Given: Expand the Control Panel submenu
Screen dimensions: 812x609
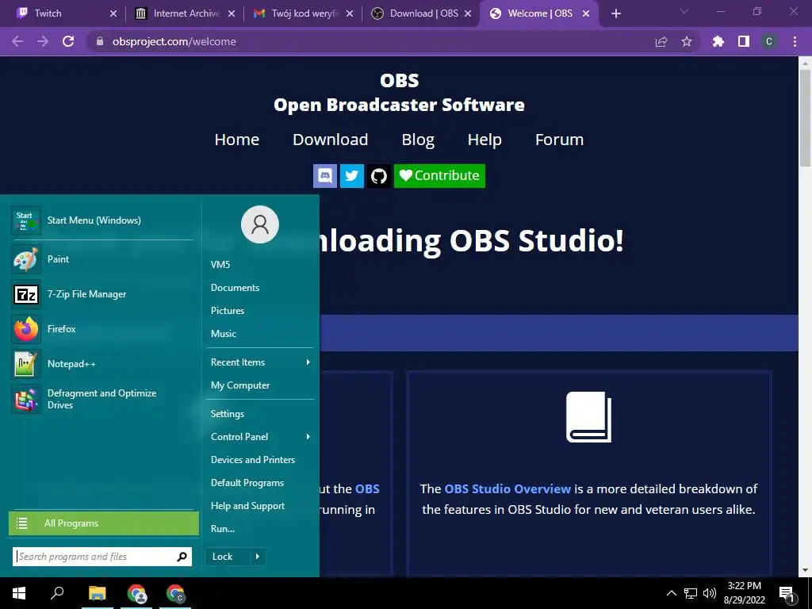Looking at the screenshot, I should [x=308, y=437].
